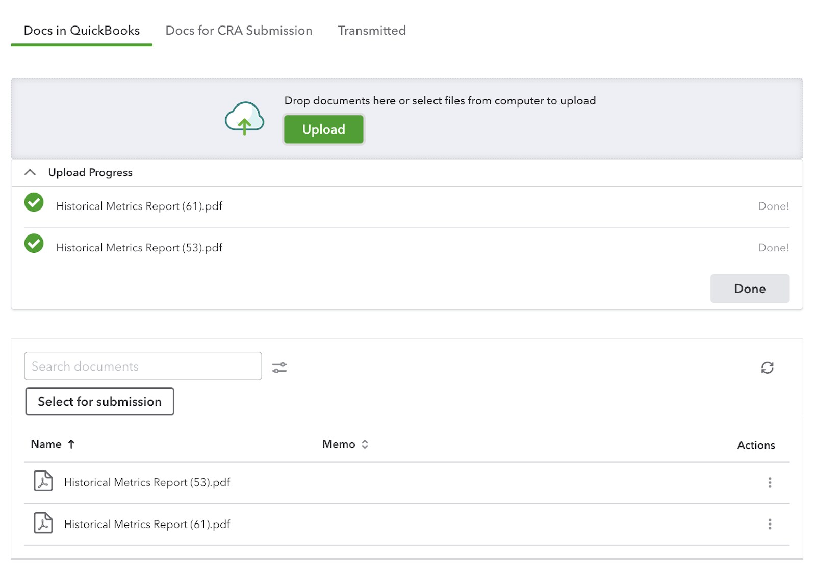Click the green checkmark beside Report (53).pdf

tap(33, 244)
